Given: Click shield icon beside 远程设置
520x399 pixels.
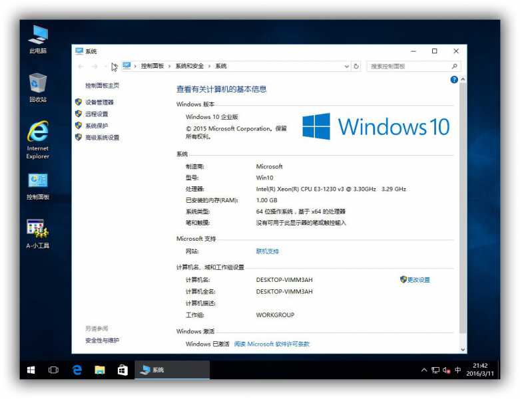Looking at the screenshot, I should [79, 114].
